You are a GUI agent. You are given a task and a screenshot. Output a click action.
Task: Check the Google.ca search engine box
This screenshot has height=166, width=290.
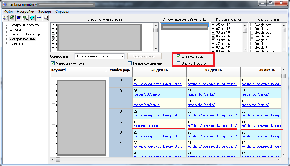[252, 29]
